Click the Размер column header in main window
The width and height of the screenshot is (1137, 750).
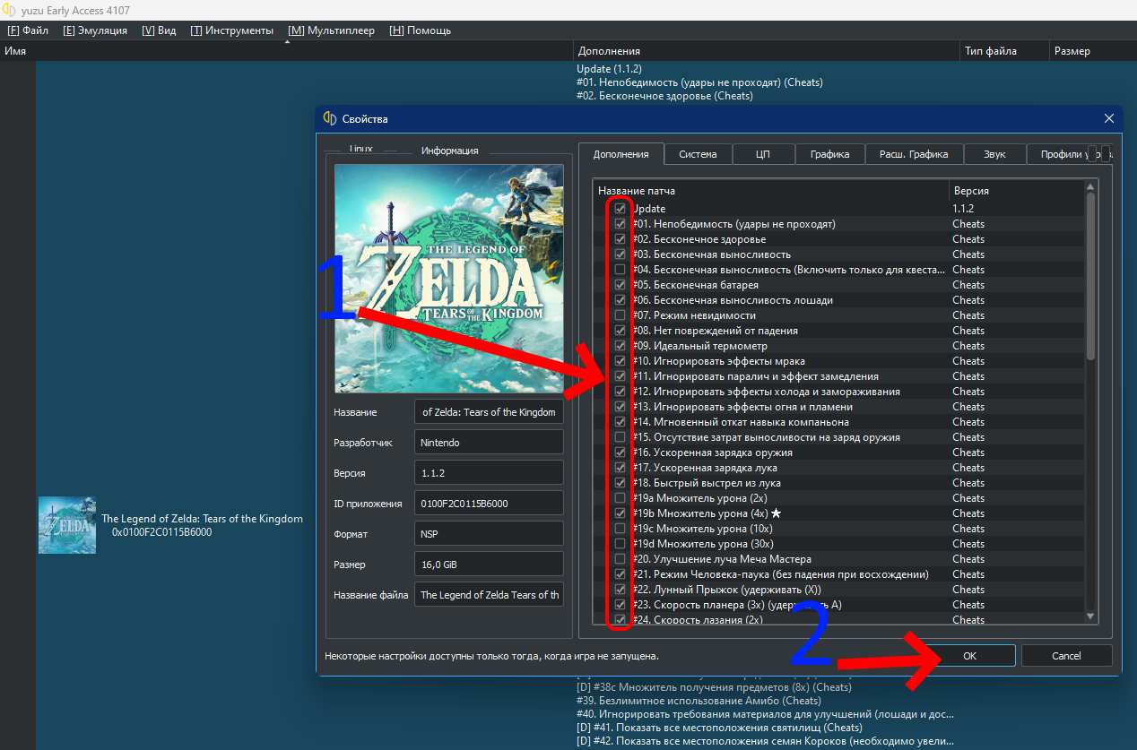point(1092,51)
